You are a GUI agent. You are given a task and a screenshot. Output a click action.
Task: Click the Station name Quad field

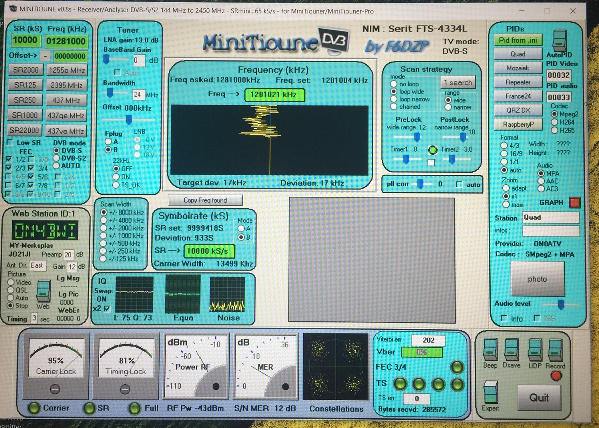click(x=550, y=217)
